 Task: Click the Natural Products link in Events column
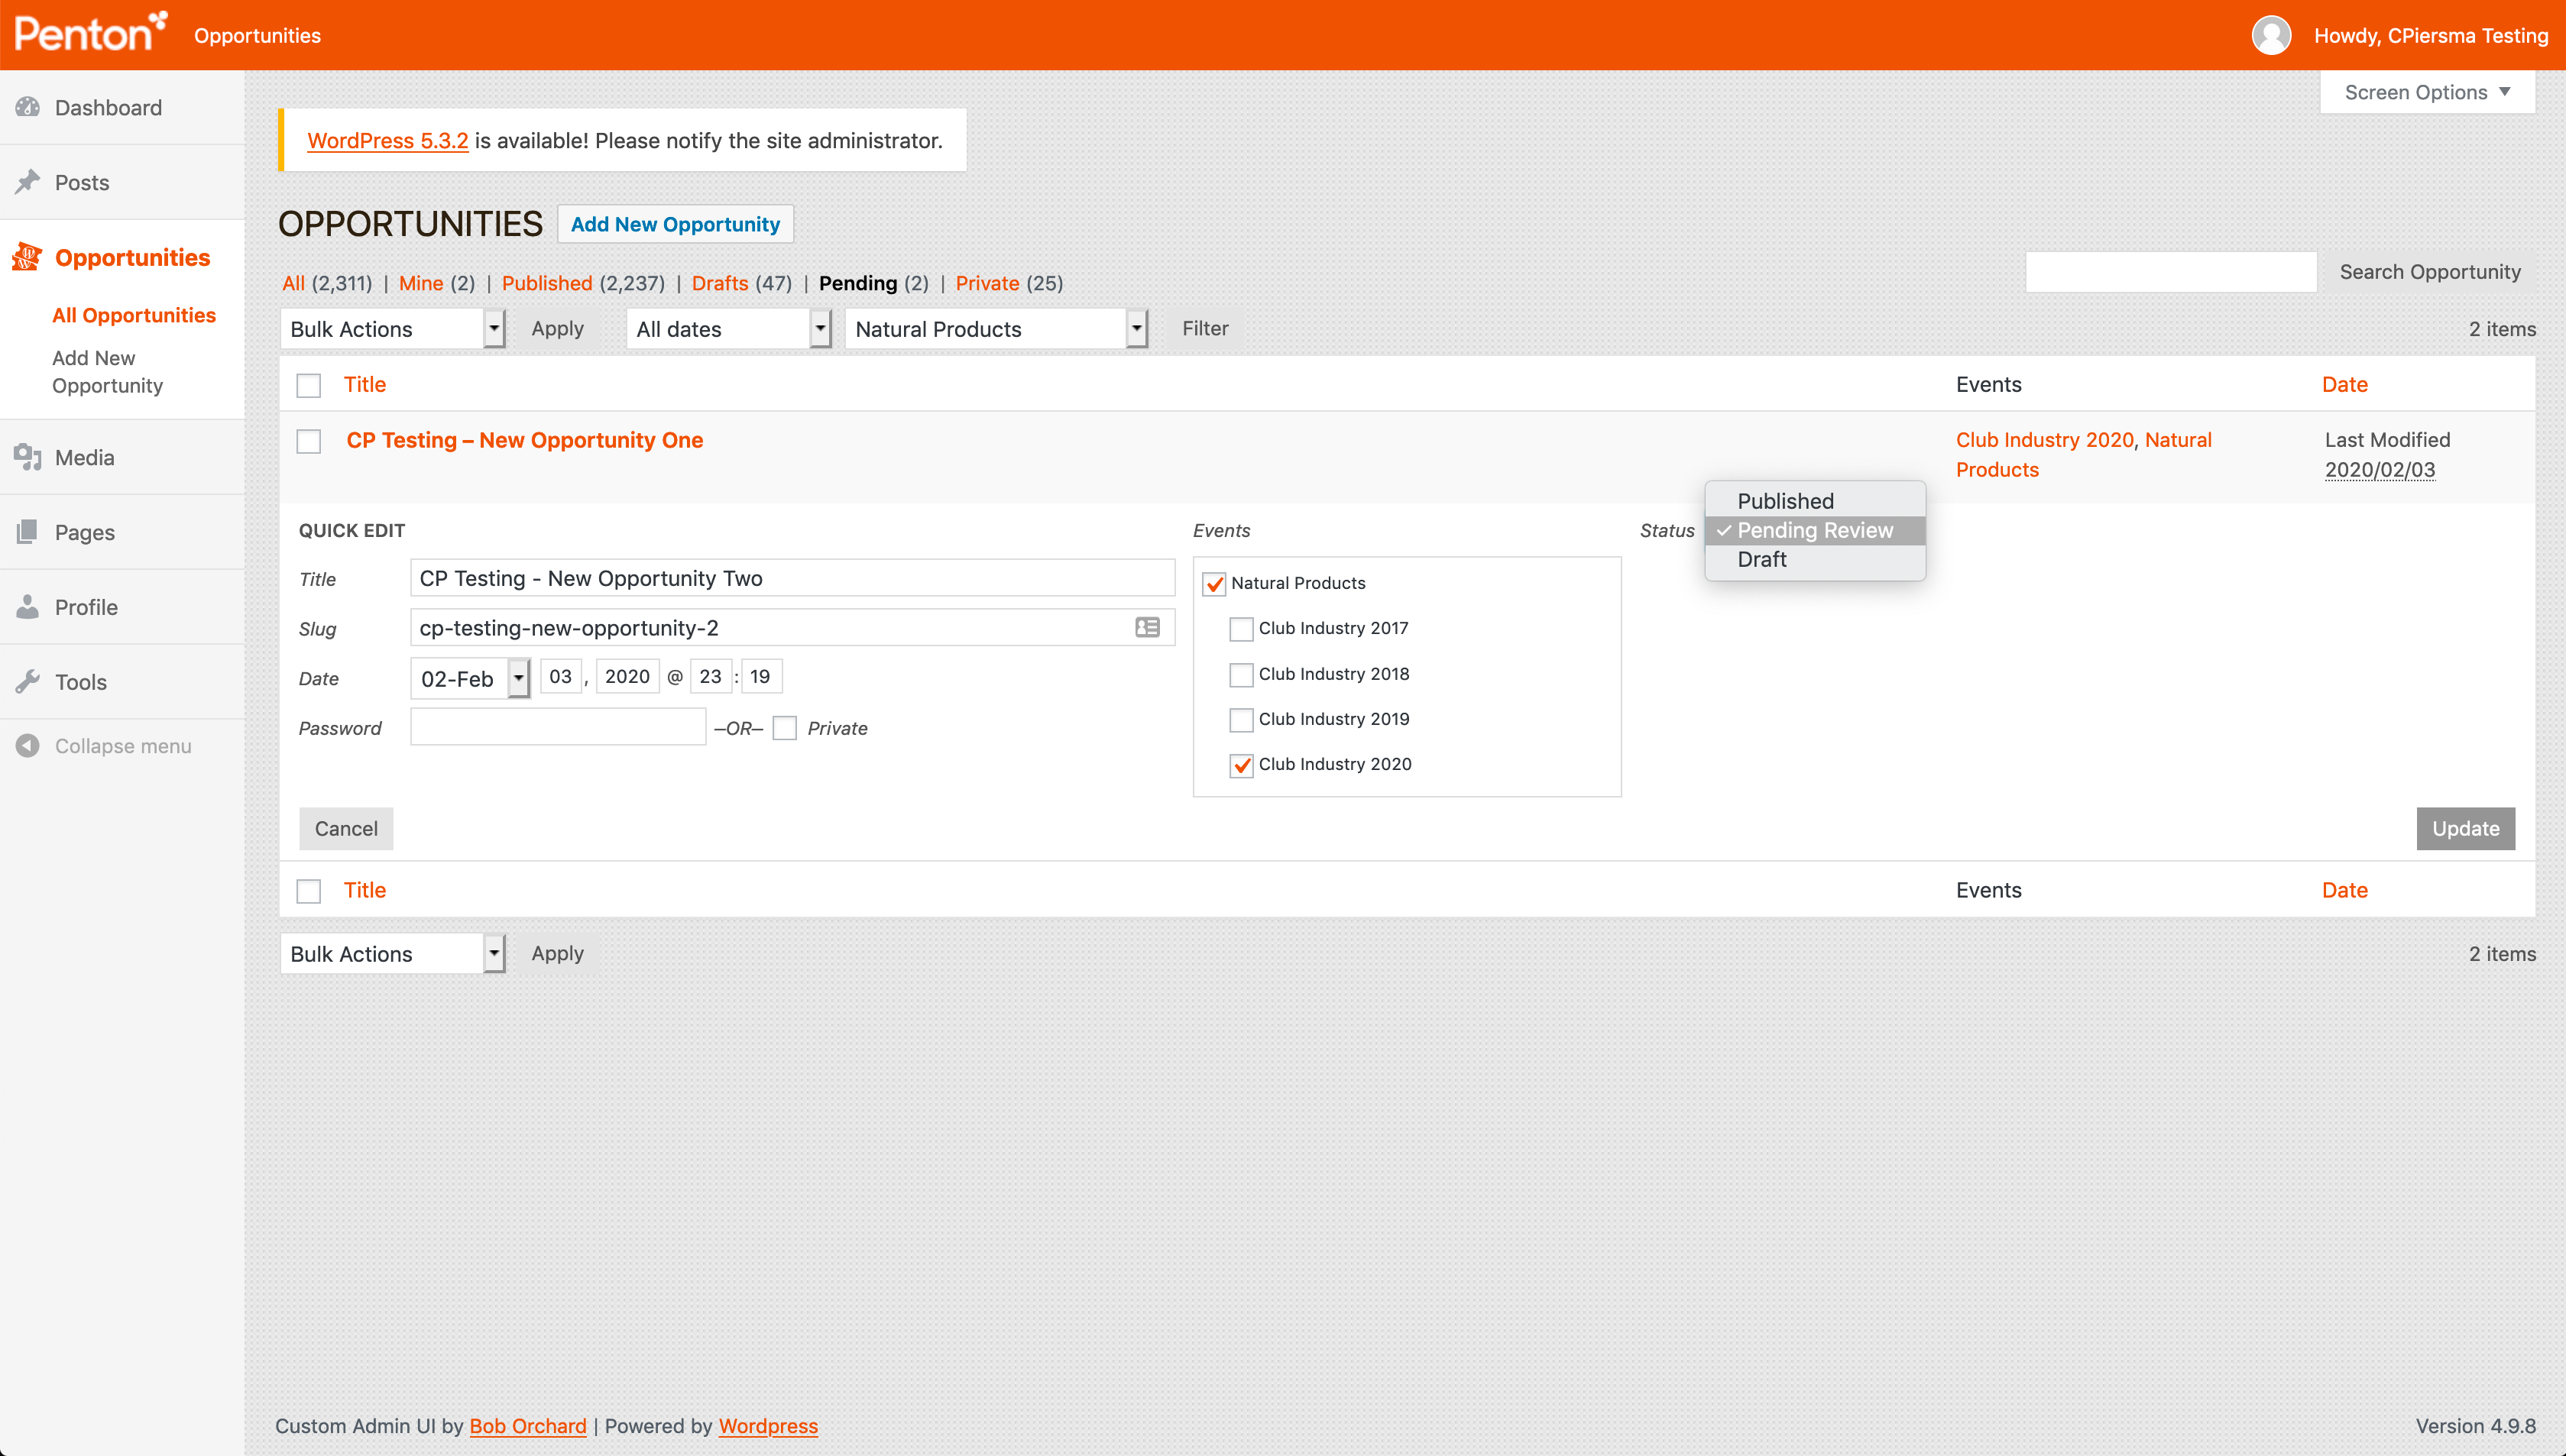(x=2084, y=455)
